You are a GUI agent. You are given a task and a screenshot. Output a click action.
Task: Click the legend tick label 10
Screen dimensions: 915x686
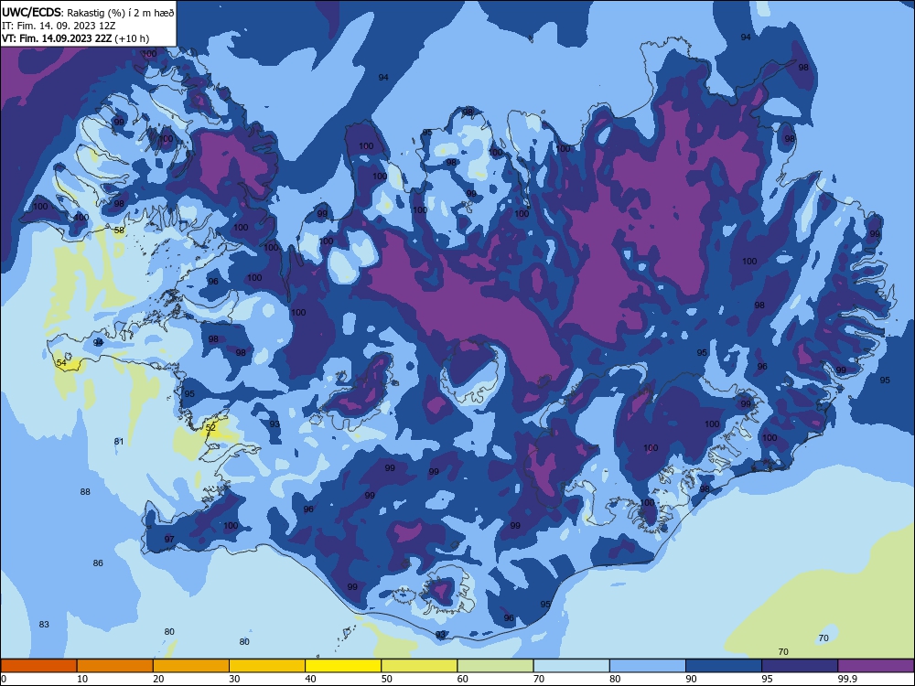pos(82,679)
